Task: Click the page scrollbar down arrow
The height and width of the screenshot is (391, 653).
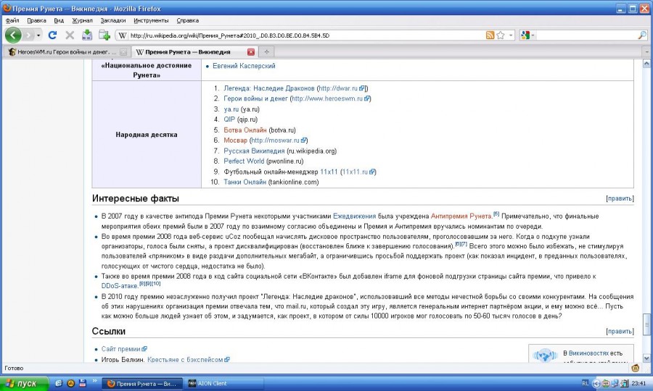Action: coord(646,358)
